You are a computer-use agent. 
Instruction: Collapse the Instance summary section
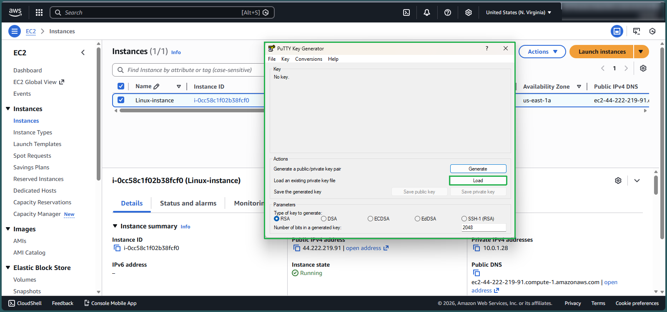tap(115, 226)
